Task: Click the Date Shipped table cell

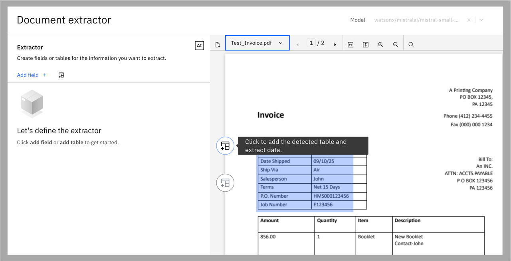Action: (285, 161)
